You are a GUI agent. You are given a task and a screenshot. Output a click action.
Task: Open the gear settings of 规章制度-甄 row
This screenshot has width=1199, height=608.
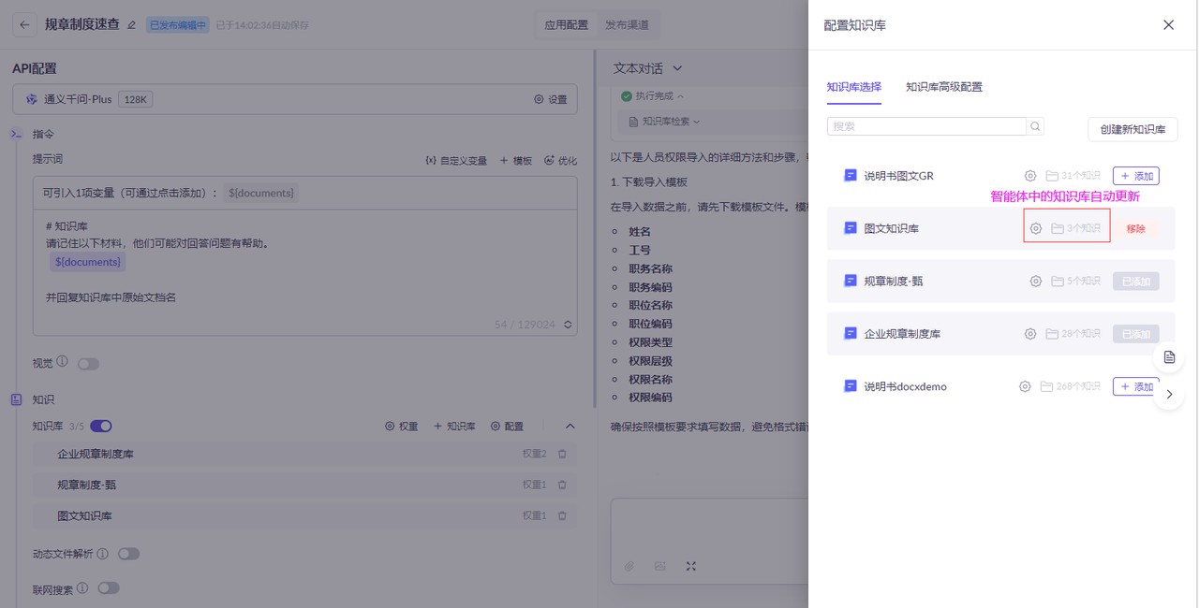1036,281
